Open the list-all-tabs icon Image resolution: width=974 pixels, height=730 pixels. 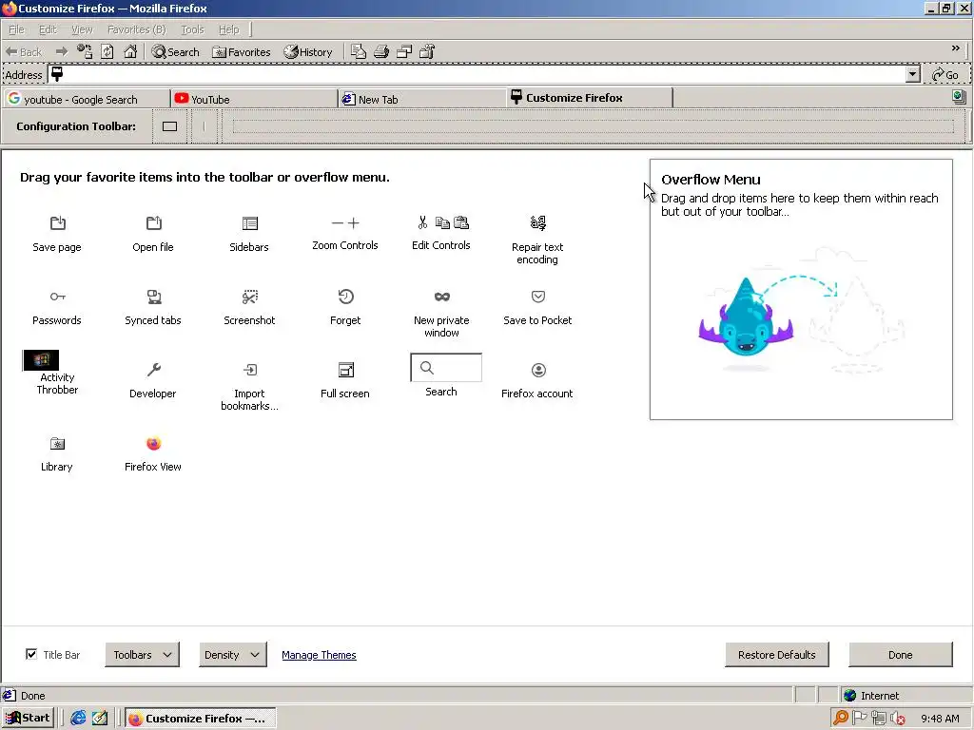[959, 96]
